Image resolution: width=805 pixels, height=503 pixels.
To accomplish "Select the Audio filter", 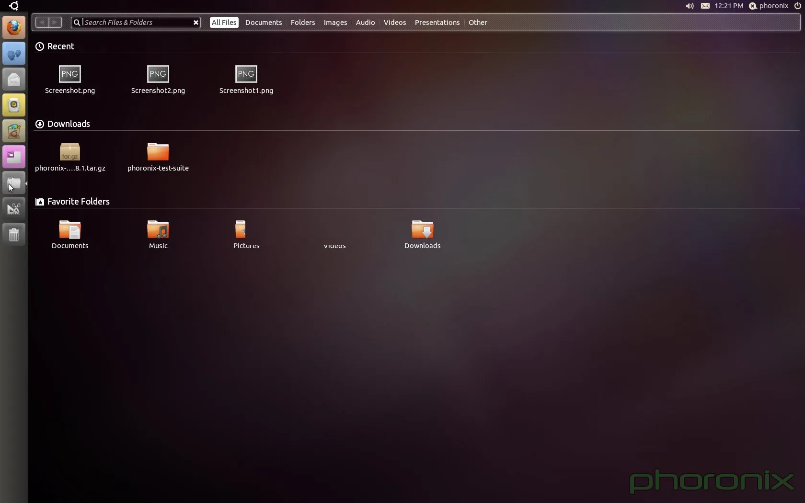I will (365, 23).
